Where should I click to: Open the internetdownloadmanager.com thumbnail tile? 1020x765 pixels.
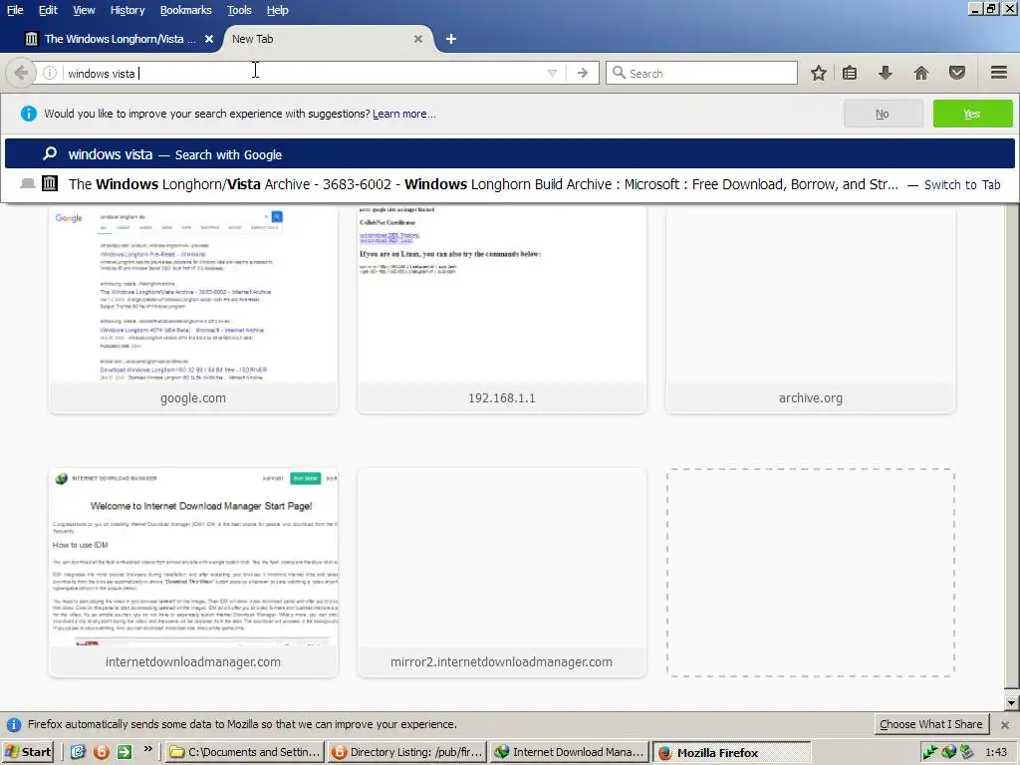point(193,573)
